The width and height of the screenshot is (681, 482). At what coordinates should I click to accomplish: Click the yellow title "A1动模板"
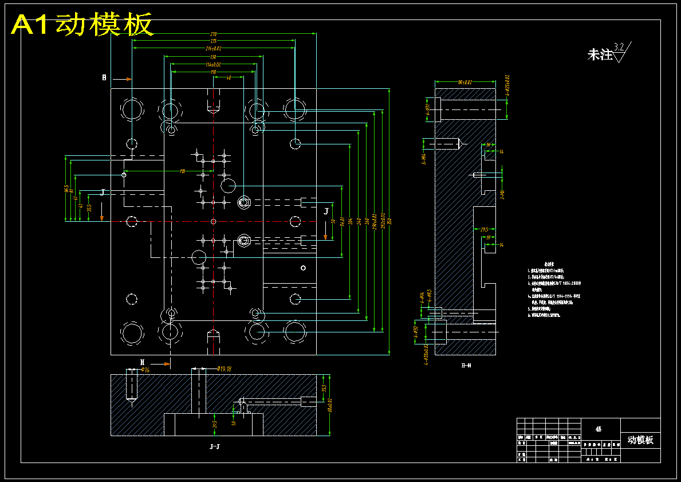pos(82,24)
